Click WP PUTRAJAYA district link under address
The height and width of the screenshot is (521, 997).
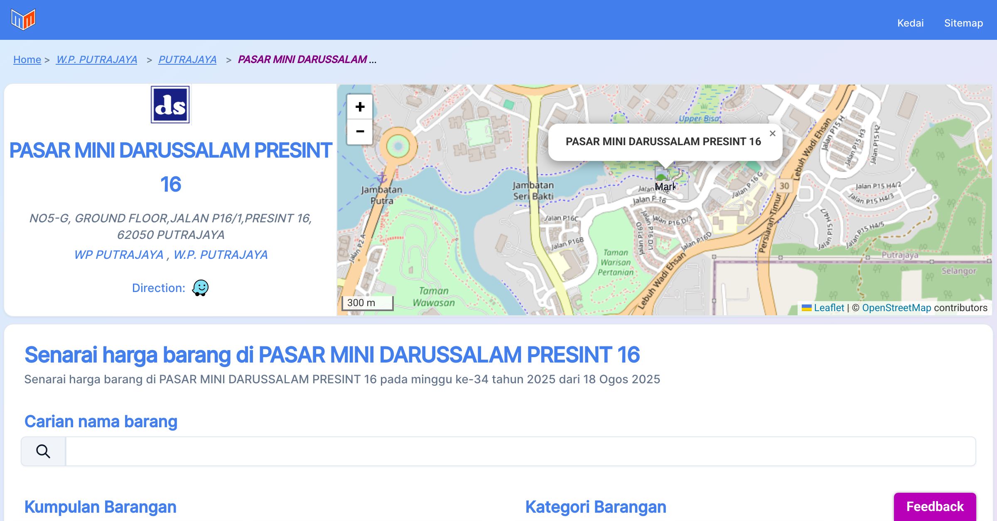(119, 255)
